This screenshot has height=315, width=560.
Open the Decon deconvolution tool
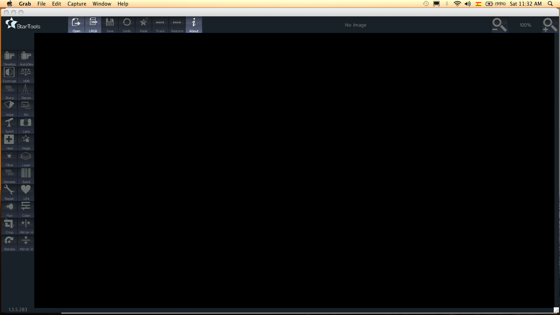click(26, 92)
